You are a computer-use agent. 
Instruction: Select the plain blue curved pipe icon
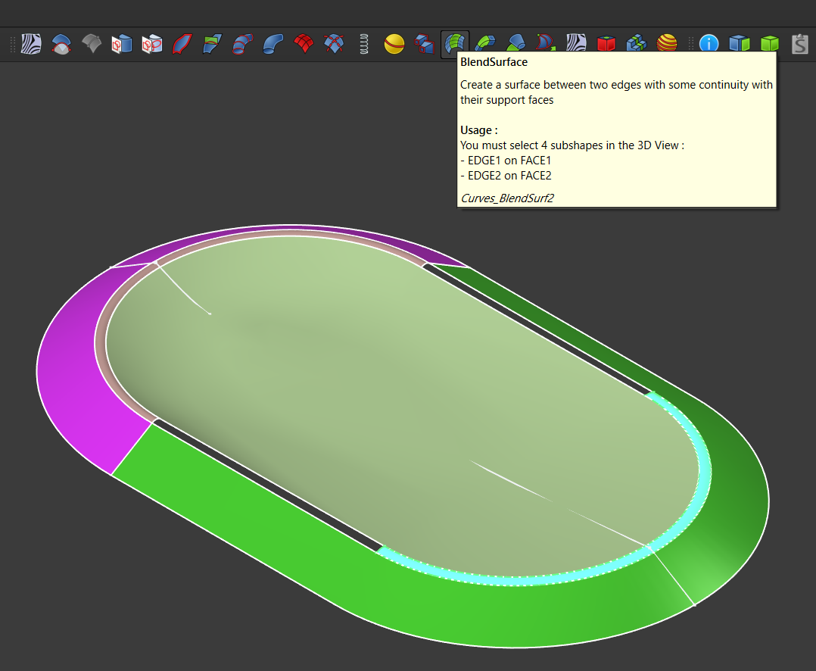pyautogui.click(x=273, y=44)
